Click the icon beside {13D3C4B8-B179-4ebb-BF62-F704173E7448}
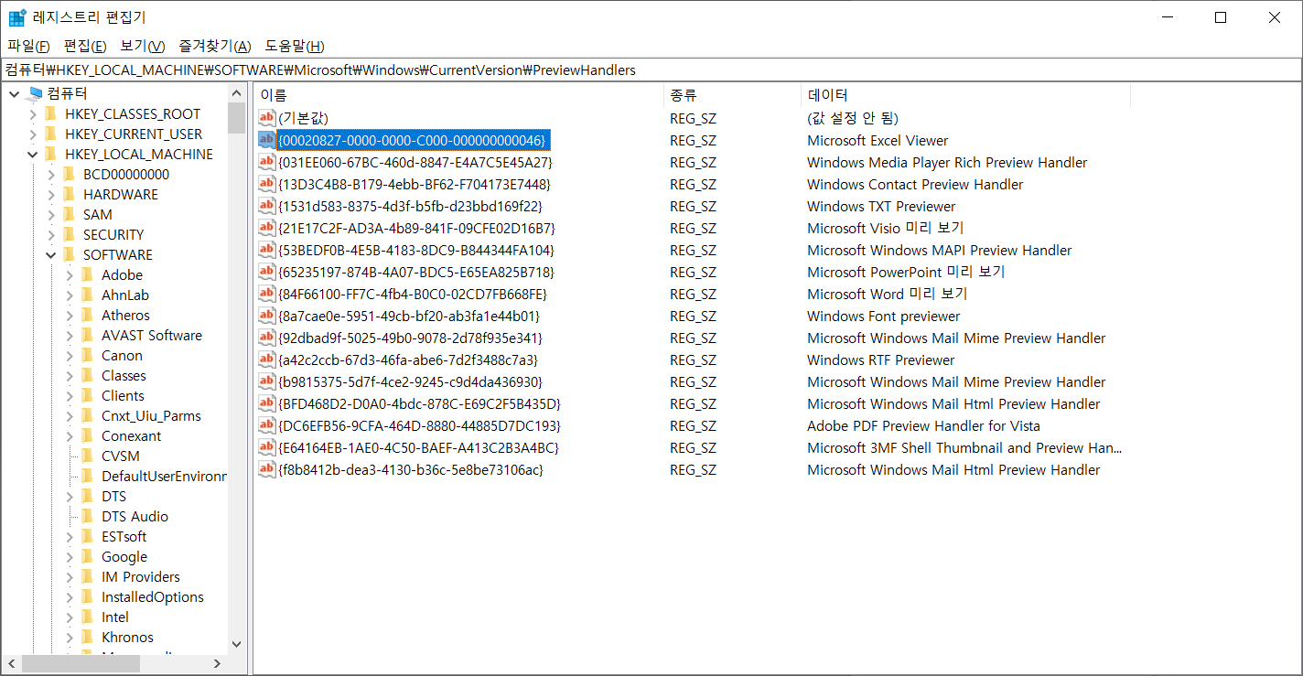This screenshot has width=1303, height=676. tap(267, 184)
